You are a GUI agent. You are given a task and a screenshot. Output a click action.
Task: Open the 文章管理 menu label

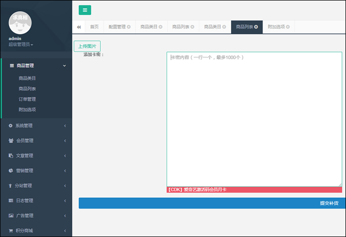click(x=24, y=155)
